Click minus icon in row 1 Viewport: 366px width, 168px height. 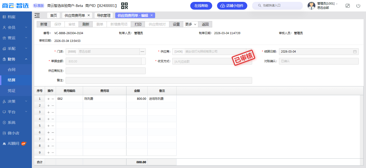53,99
